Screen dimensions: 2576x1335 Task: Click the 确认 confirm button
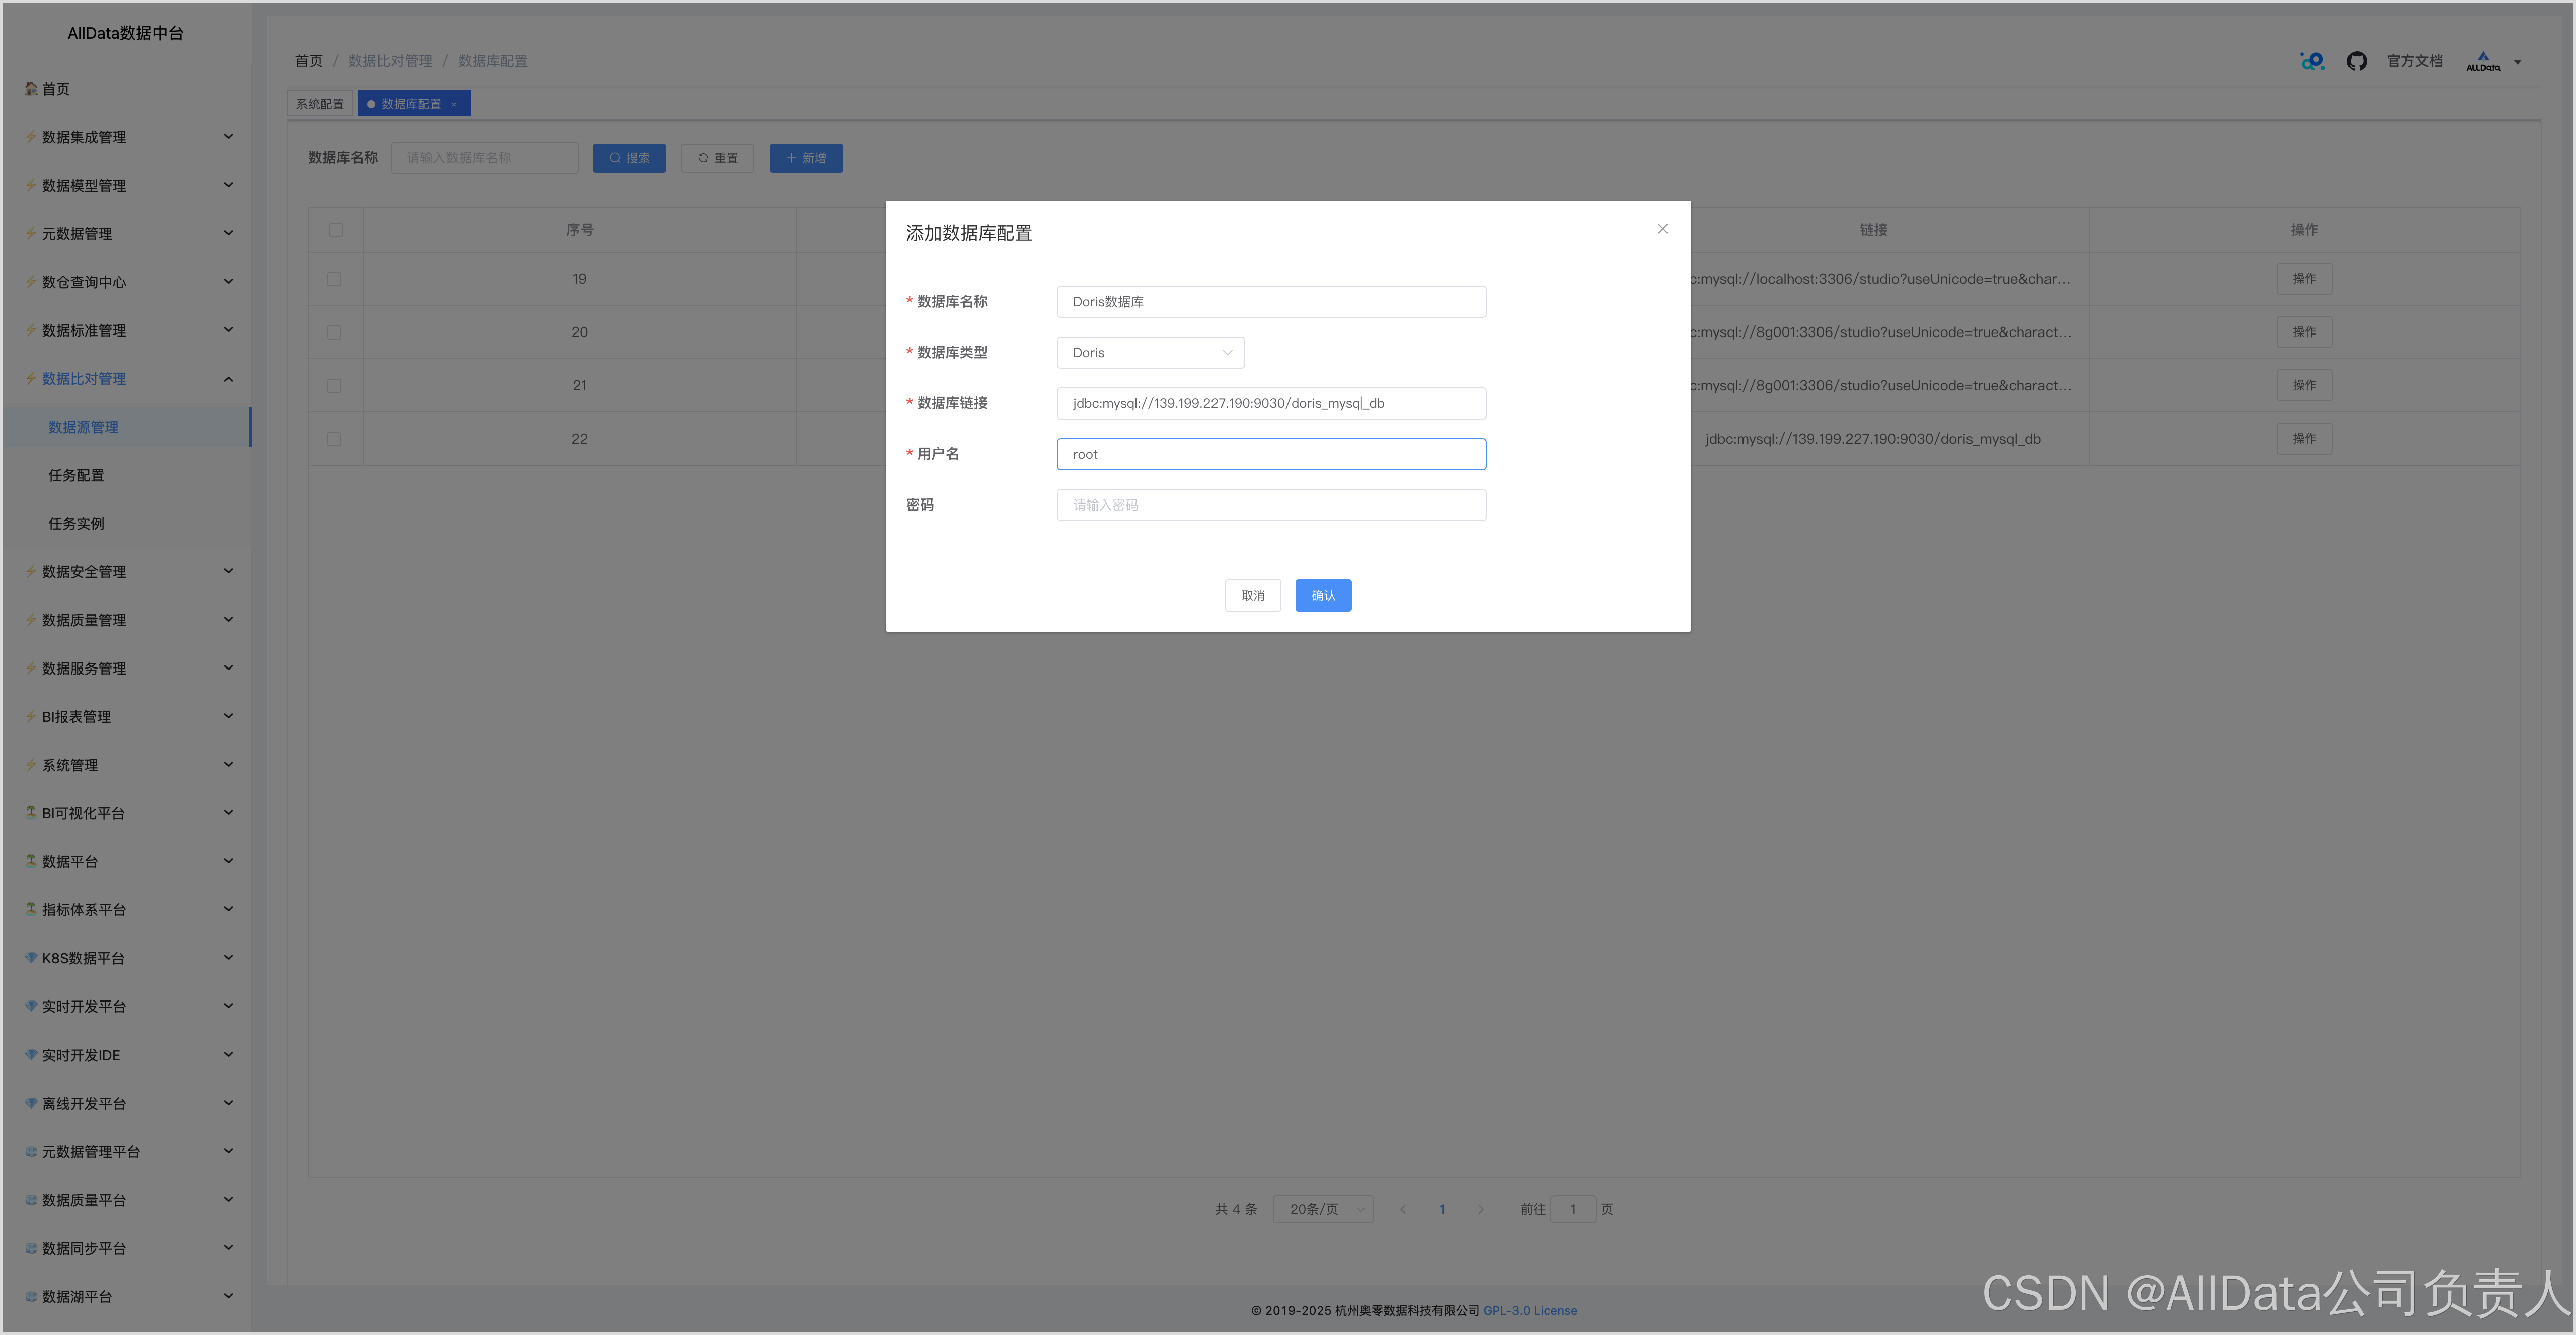(1322, 596)
